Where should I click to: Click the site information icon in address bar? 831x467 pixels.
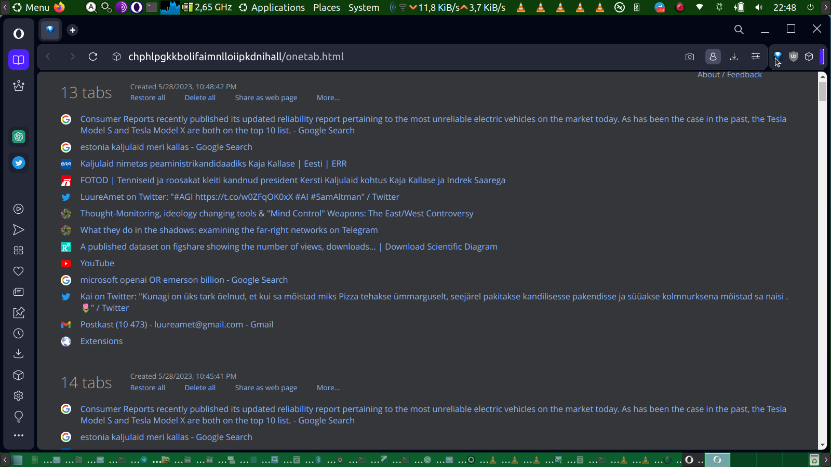coord(117,57)
